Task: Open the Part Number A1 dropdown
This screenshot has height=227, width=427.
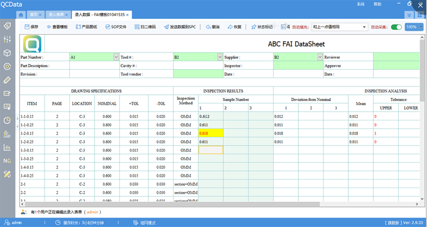Action: click(116, 57)
